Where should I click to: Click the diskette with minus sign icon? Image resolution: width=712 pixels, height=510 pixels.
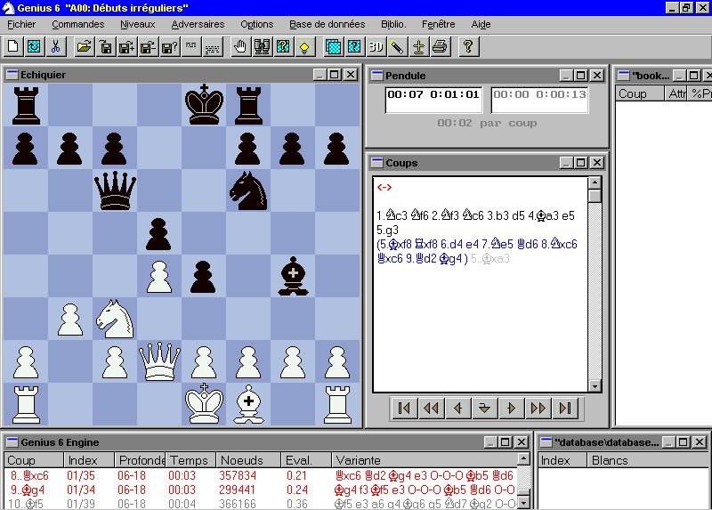pyautogui.click(x=148, y=46)
